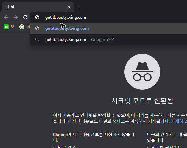Open the 자세히 알아보기 link
This screenshot has height=148, width=187.
(179, 121)
